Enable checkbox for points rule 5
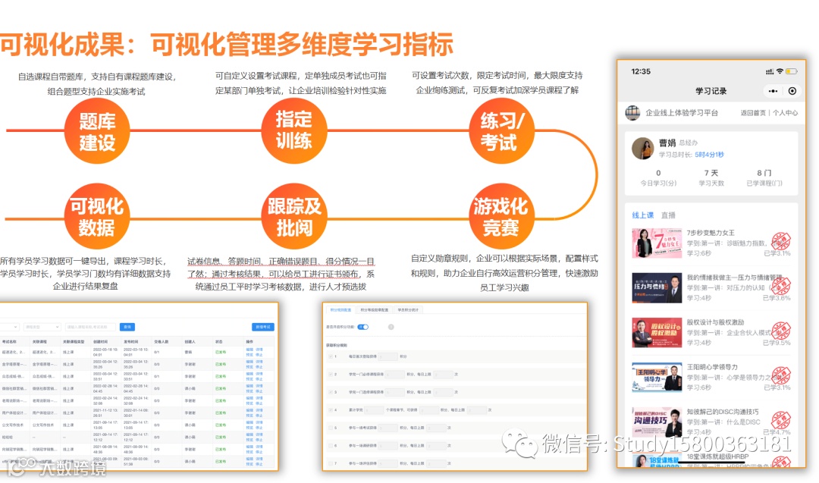 pos(330,428)
